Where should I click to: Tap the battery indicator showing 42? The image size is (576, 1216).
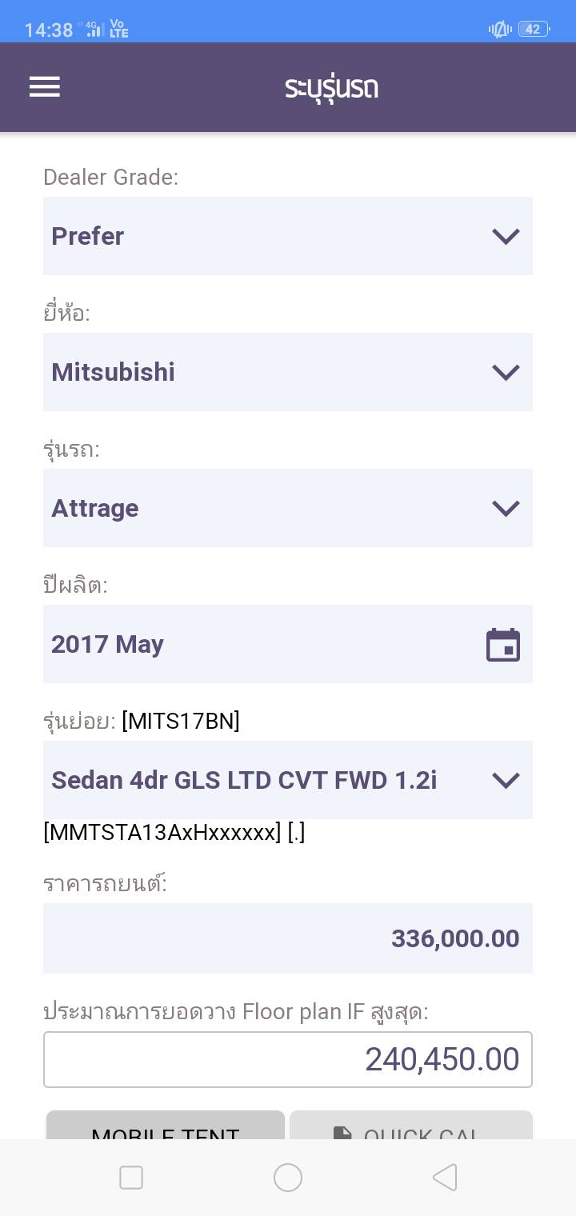click(534, 30)
